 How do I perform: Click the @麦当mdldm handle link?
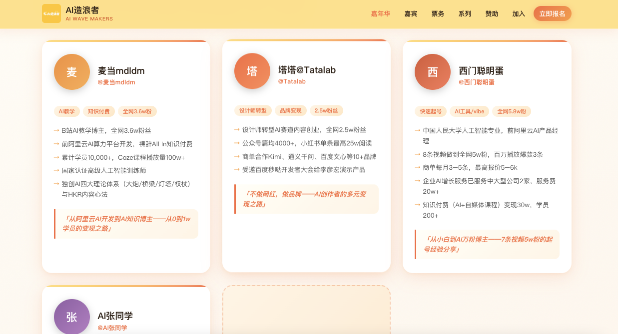coord(116,82)
